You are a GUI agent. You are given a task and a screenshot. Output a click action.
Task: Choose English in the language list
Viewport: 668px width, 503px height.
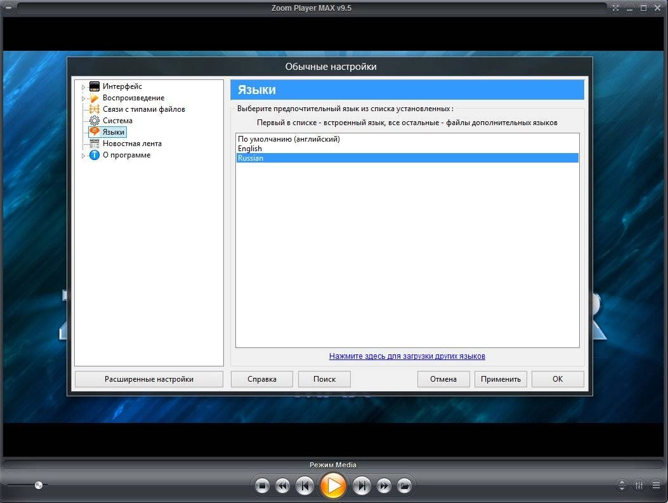click(407, 149)
